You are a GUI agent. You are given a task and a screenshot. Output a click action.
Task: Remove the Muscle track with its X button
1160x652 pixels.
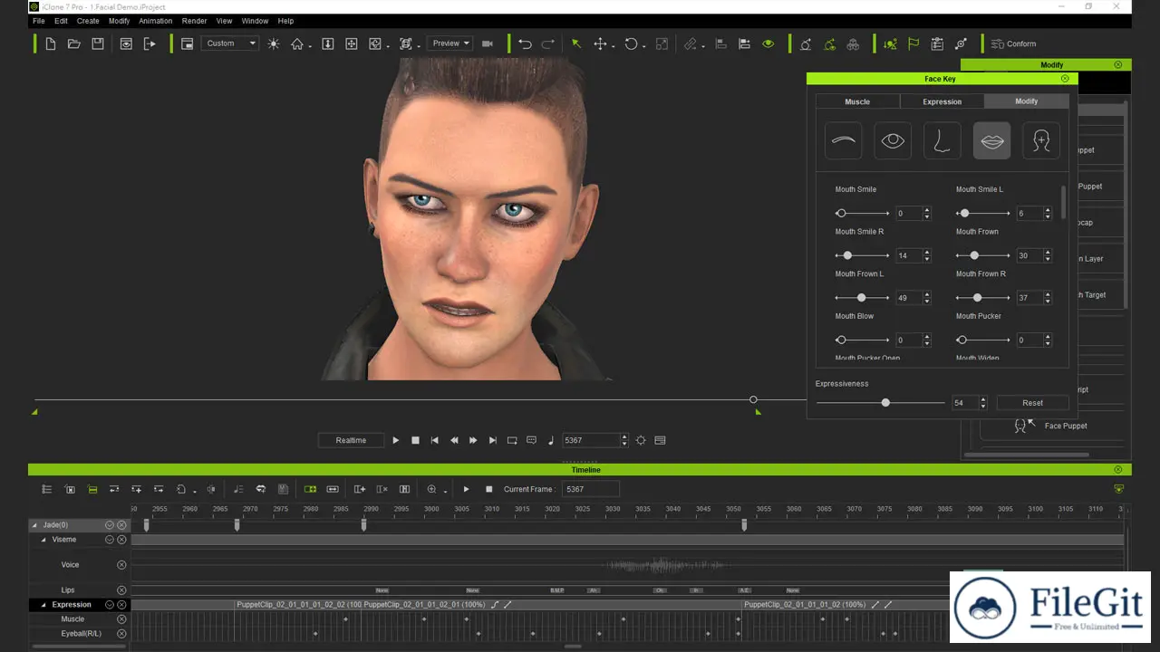coord(121,619)
